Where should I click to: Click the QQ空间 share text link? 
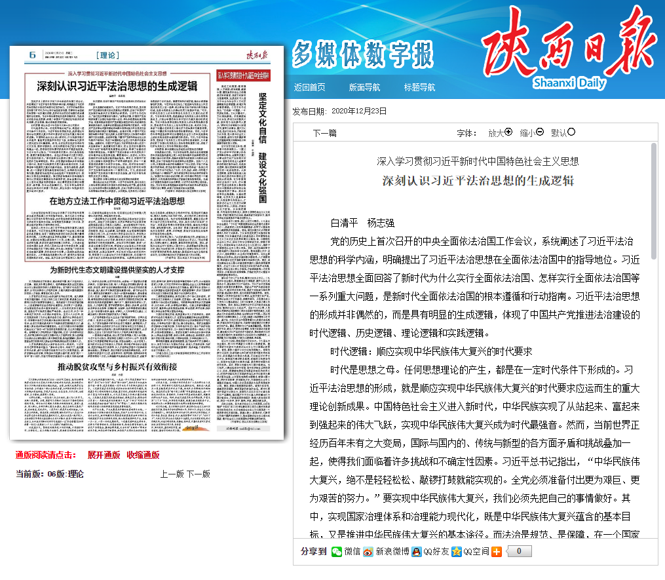[476, 552]
